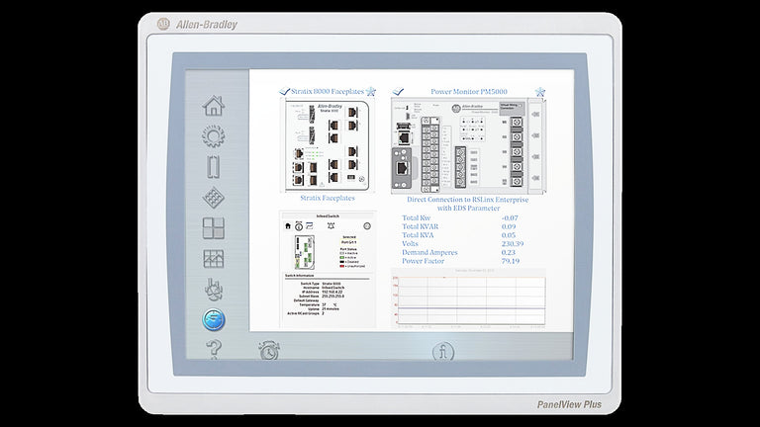Click the mini switch port diagram in InfeedSwitch
760x427 pixels.
[305, 252]
